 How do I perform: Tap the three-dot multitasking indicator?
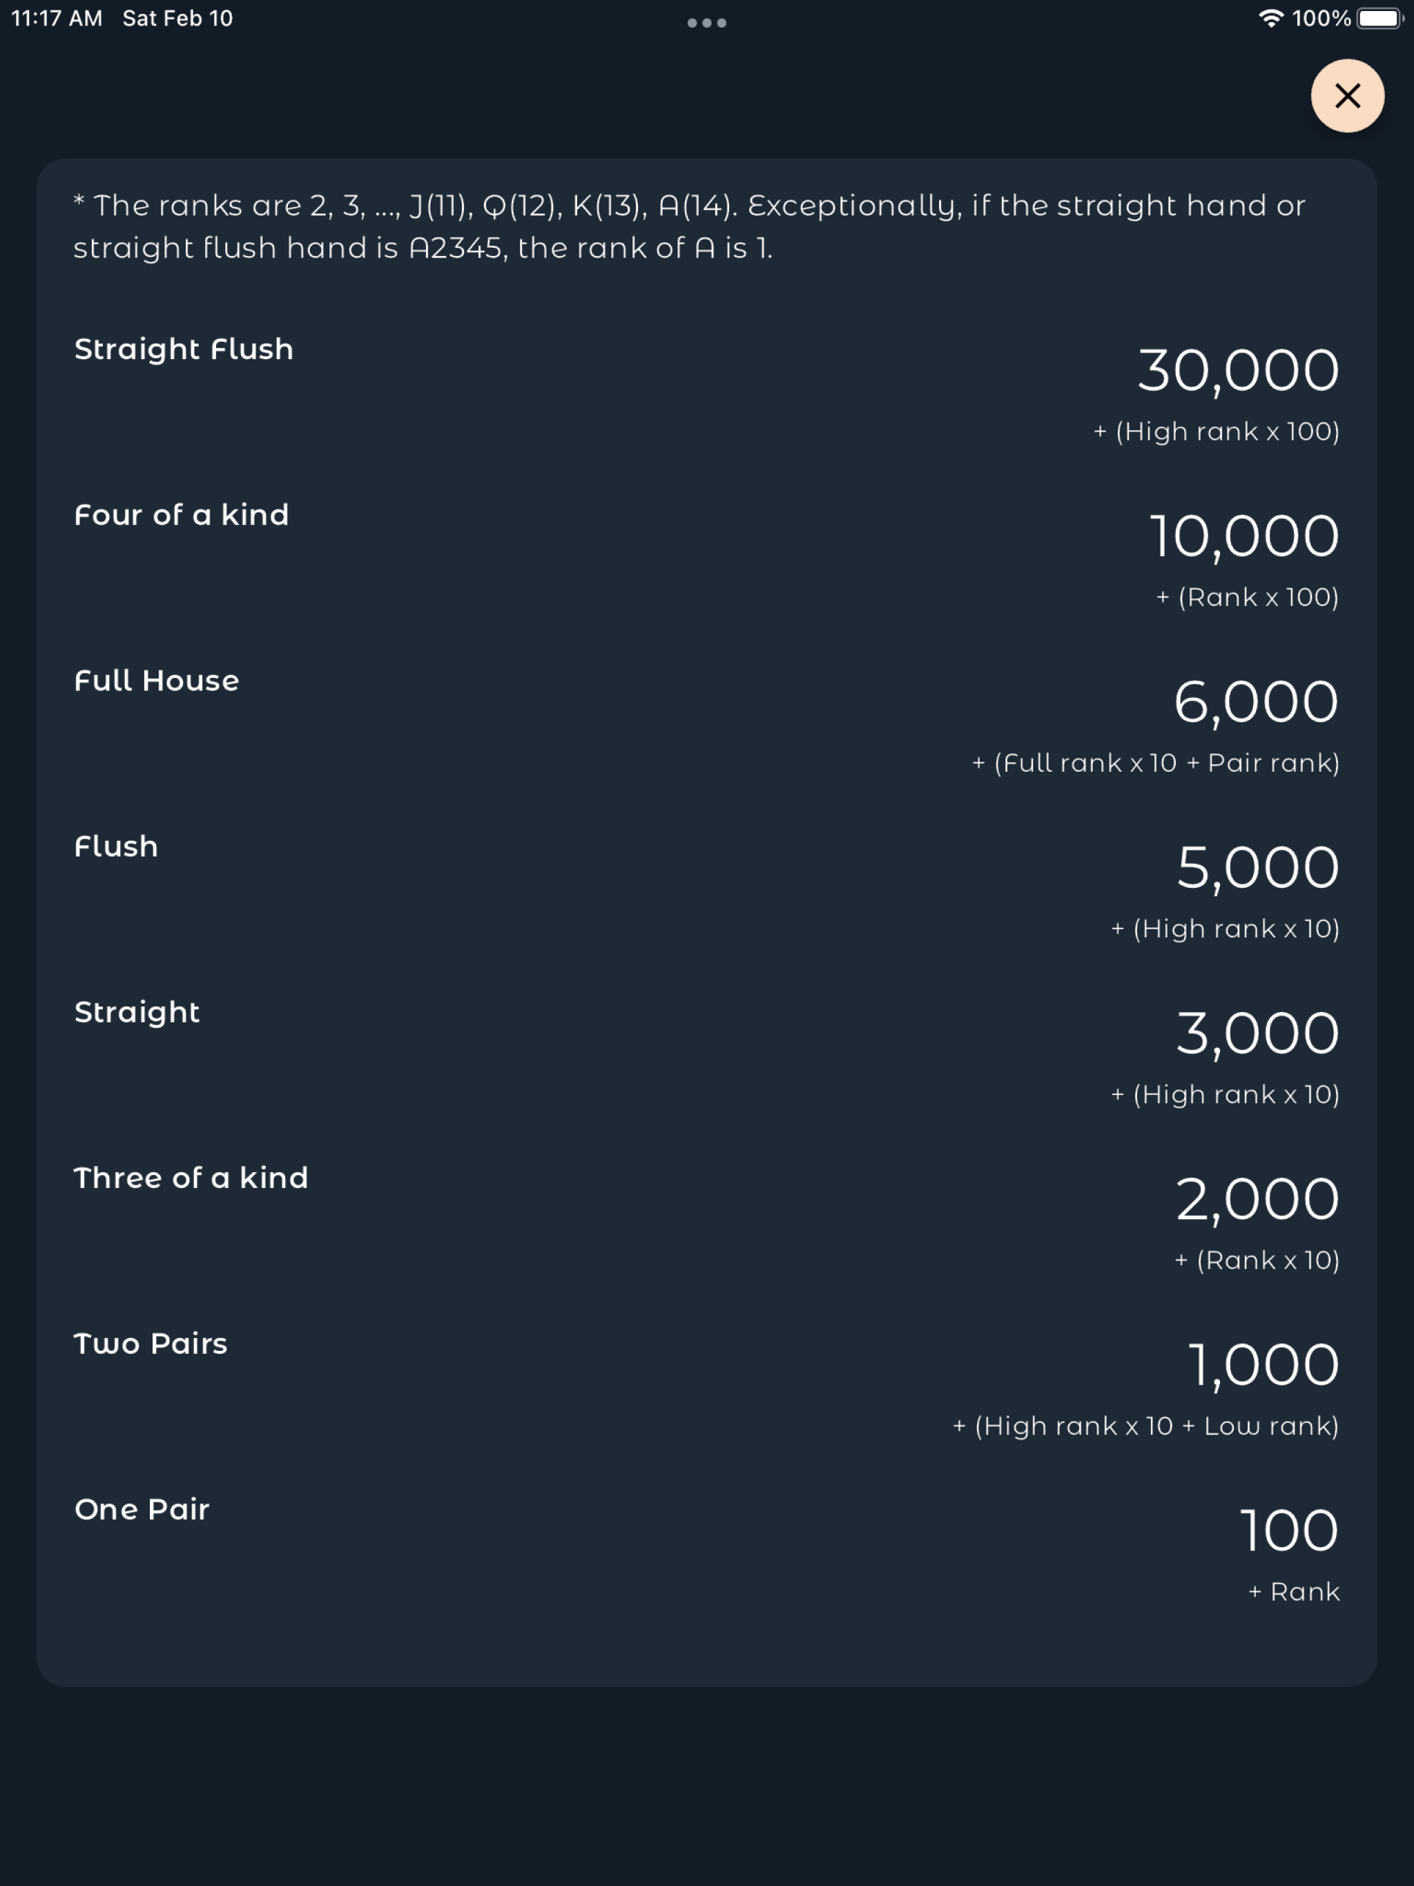[706, 23]
